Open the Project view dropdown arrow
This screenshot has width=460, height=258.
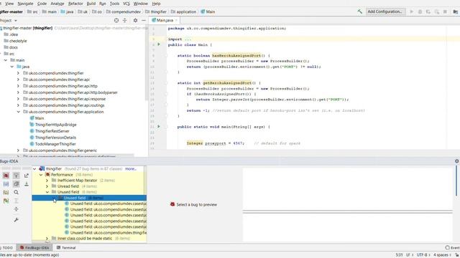coord(16,21)
